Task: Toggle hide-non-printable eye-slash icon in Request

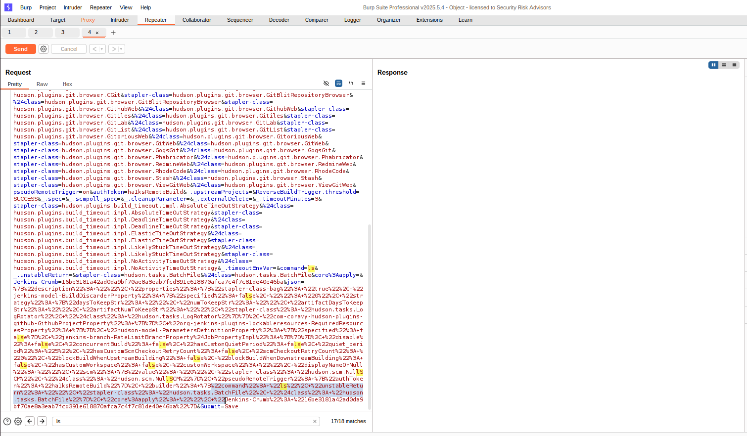Action: pos(326,84)
